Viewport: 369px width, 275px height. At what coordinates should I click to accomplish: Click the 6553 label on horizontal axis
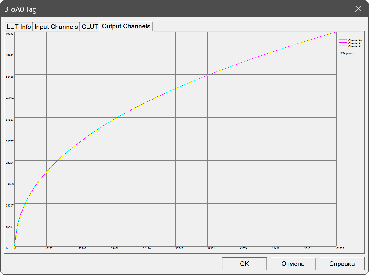click(49, 248)
